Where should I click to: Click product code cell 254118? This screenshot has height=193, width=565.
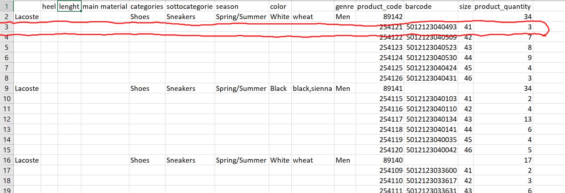tap(391, 129)
